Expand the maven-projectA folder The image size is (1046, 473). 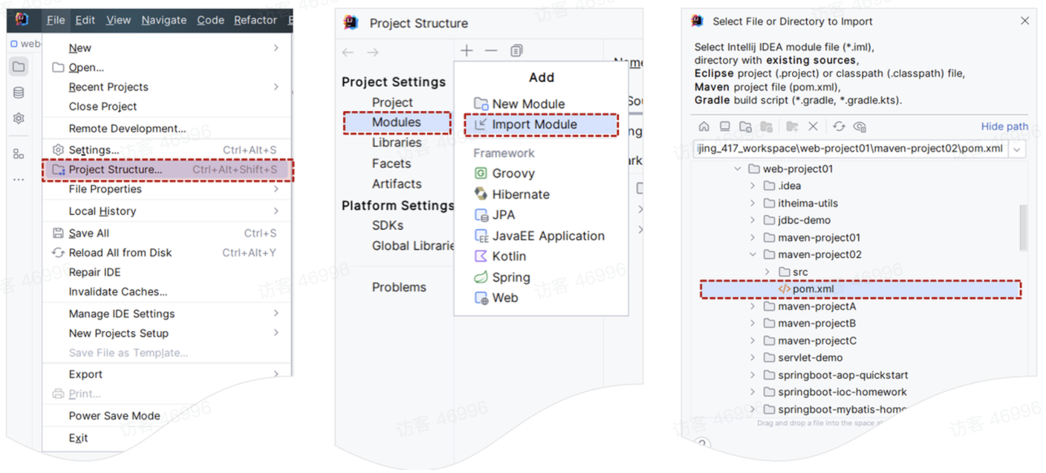tap(753, 306)
